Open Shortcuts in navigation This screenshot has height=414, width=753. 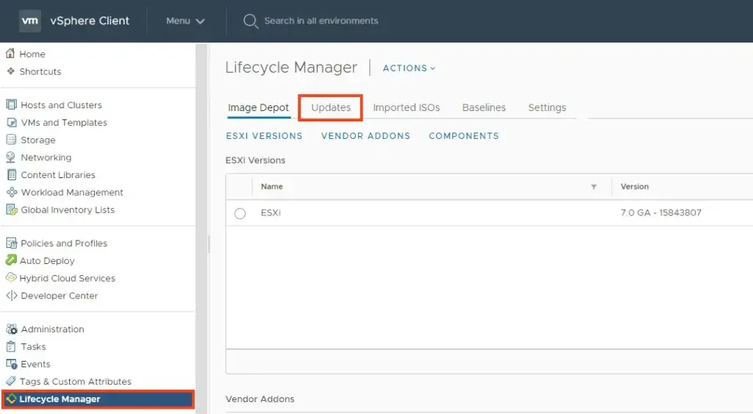click(x=40, y=71)
